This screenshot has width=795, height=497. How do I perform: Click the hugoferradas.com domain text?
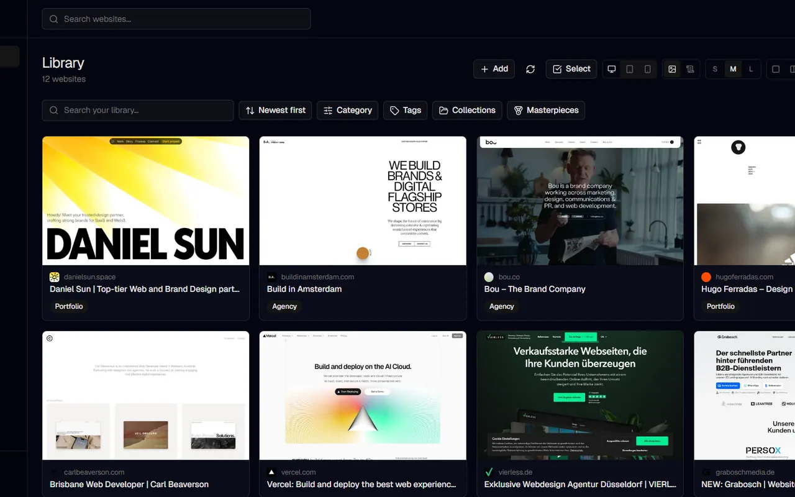pyautogui.click(x=745, y=277)
